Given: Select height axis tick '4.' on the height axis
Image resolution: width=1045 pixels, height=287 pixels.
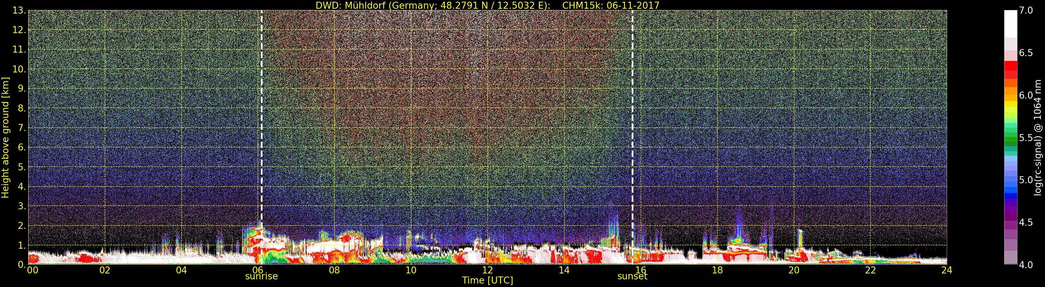Looking at the screenshot, I should click(x=22, y=186).
